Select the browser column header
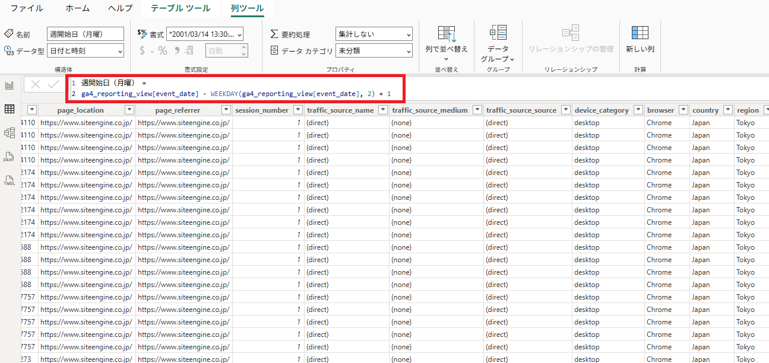Viewport: 769px width, 363px height. tap(661, 110)
